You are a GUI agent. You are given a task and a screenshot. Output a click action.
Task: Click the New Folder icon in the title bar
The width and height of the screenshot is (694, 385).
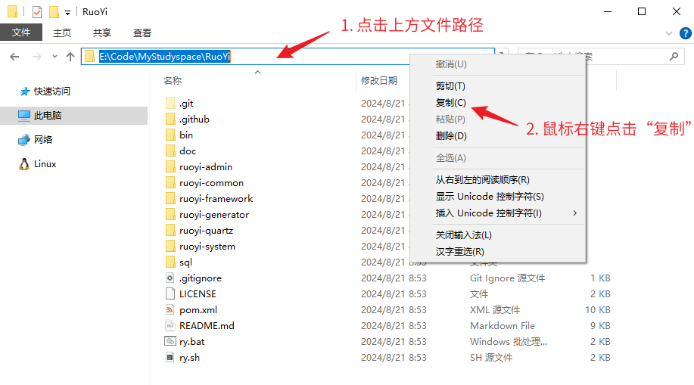54,11
